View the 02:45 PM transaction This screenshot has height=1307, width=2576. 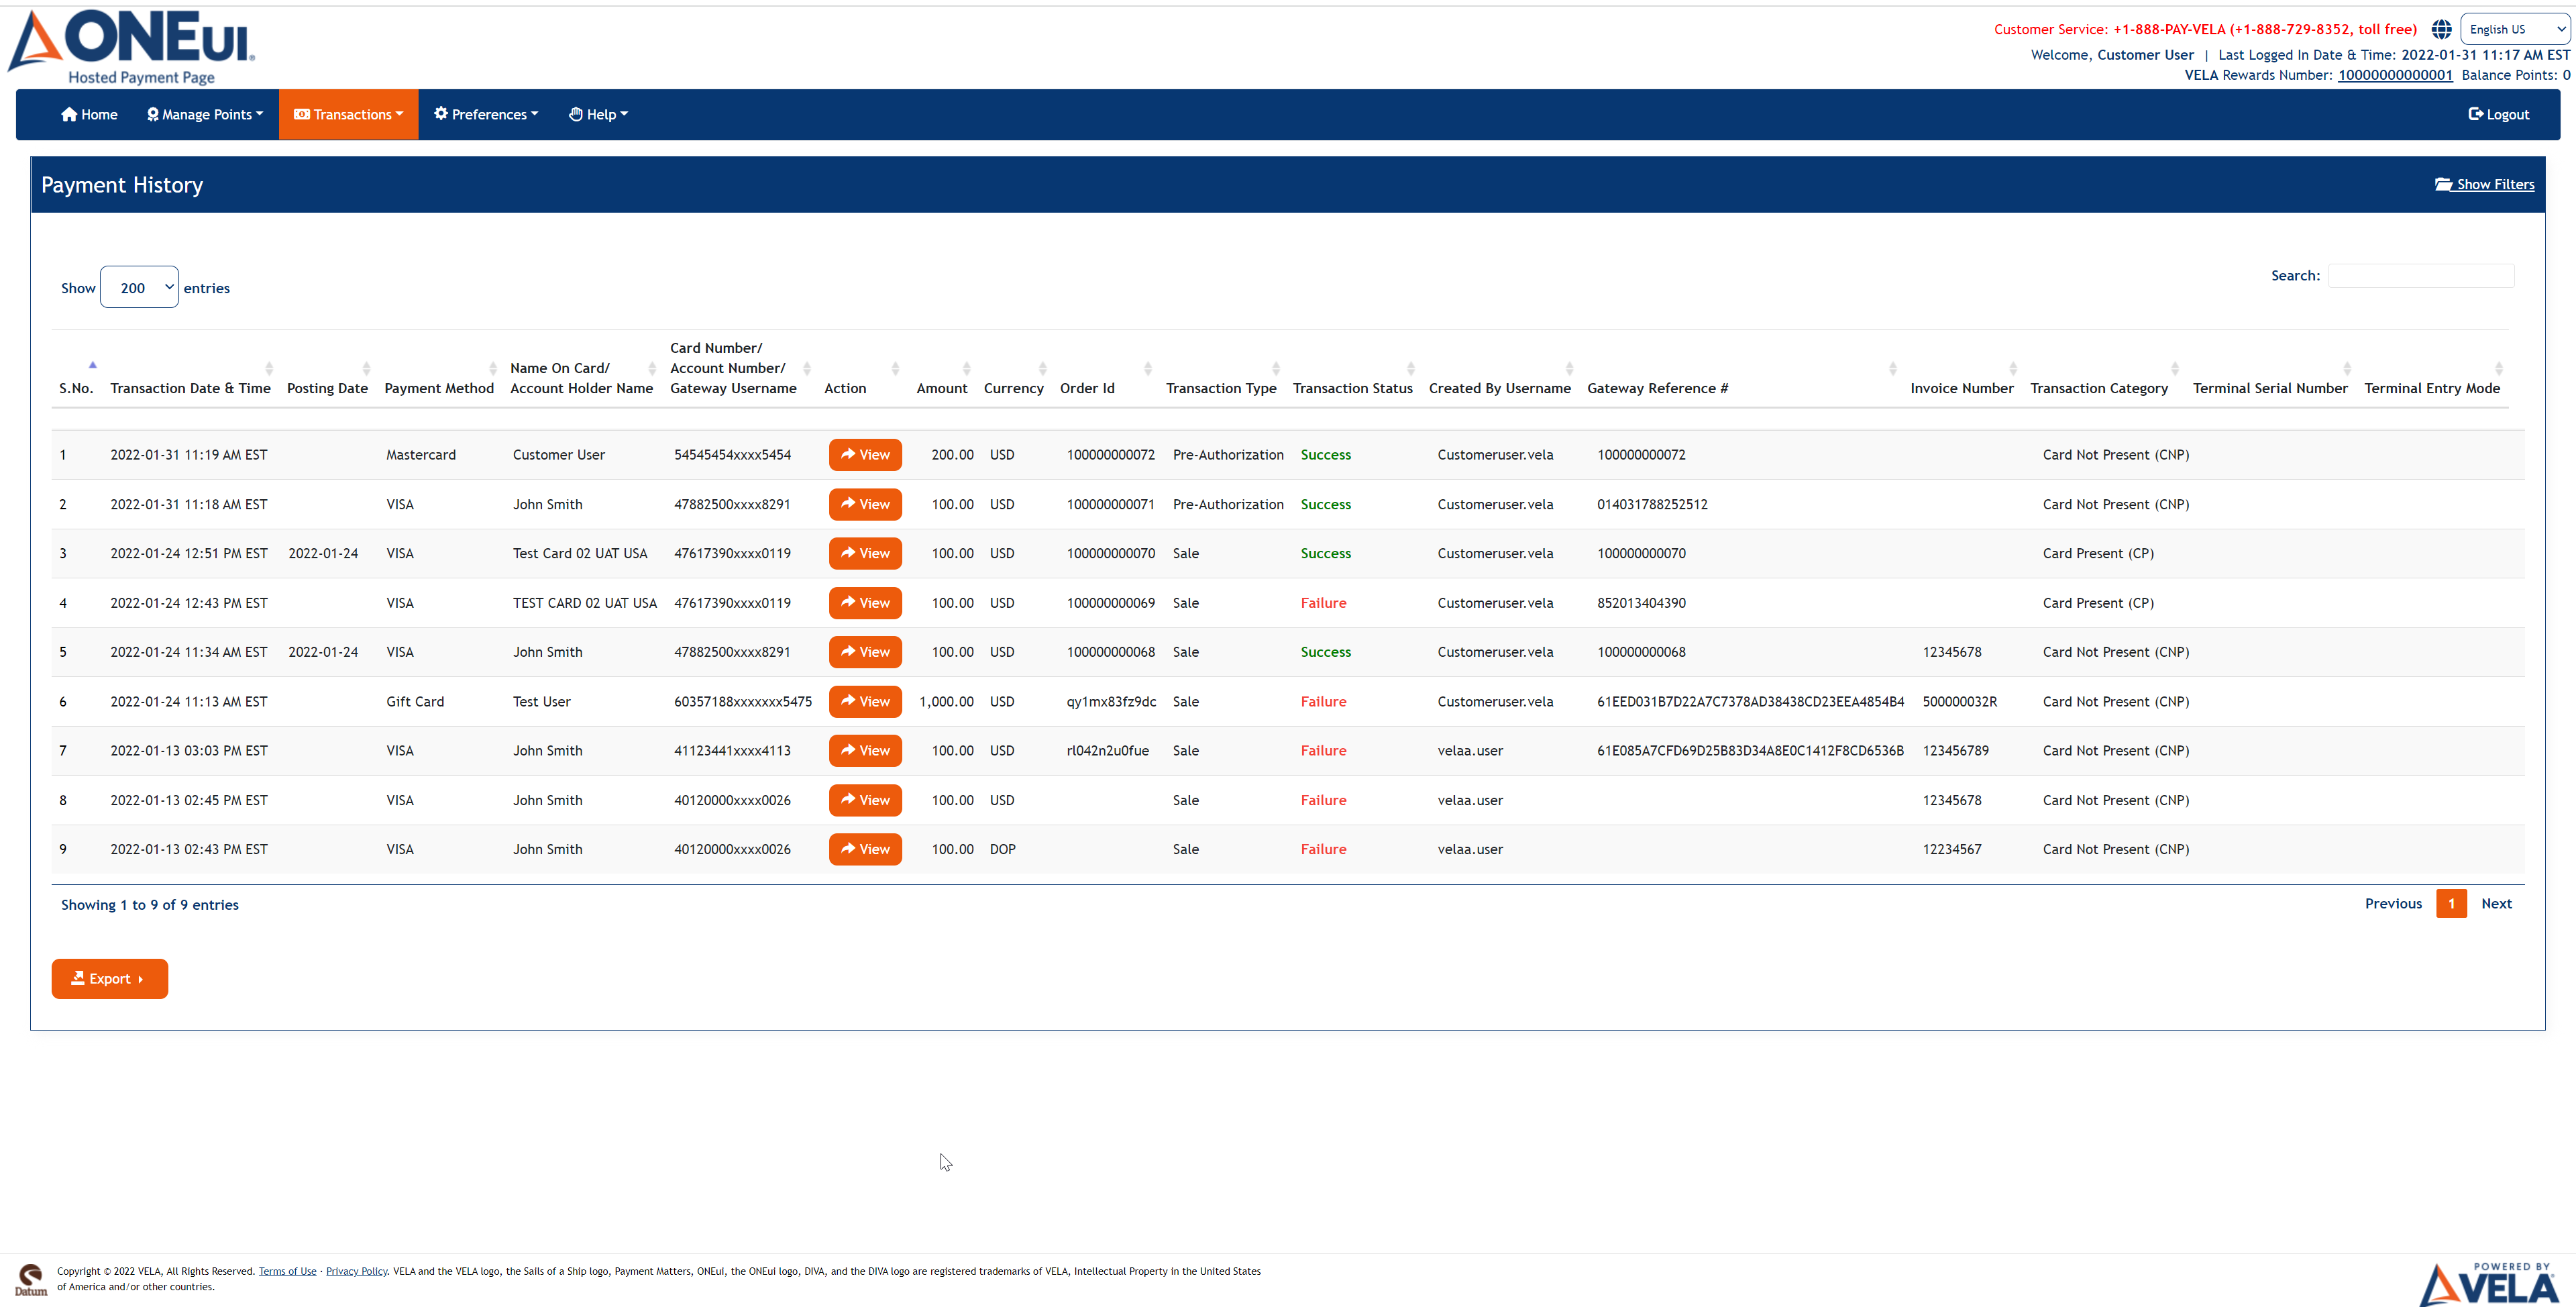(x=865, y=800)
